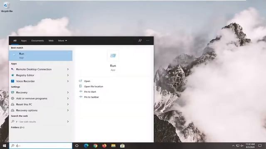Viewport: 266px width, 149px height.
Task: Click the Windows Start button
Action: pyautogui.click(x=5, y=146)
